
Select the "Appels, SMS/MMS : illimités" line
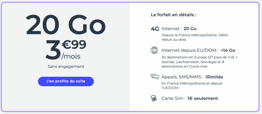[x=192, y=77]
